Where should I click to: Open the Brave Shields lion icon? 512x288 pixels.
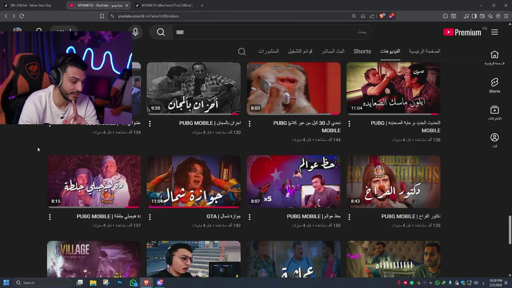pyautogui.click(x=382, y=16)
